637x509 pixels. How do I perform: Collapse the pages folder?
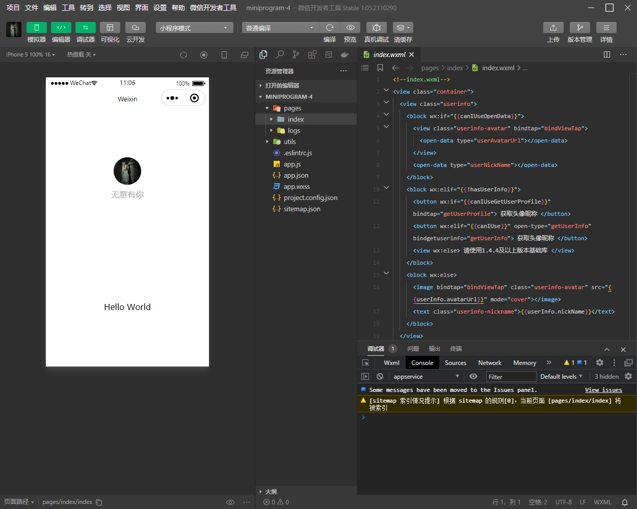tap(306, 108)
